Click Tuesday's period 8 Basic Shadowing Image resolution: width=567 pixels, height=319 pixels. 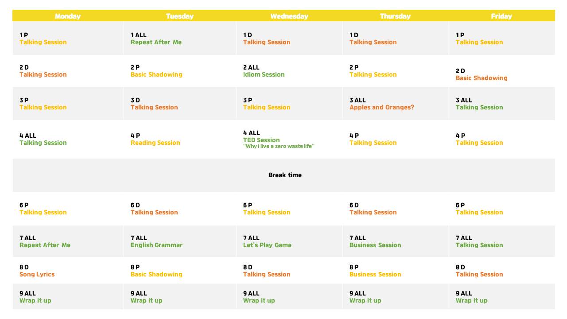[156, 275]
